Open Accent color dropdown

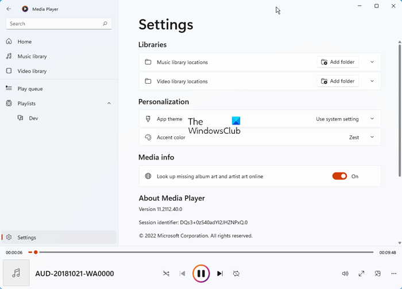[x=362, y=138]
